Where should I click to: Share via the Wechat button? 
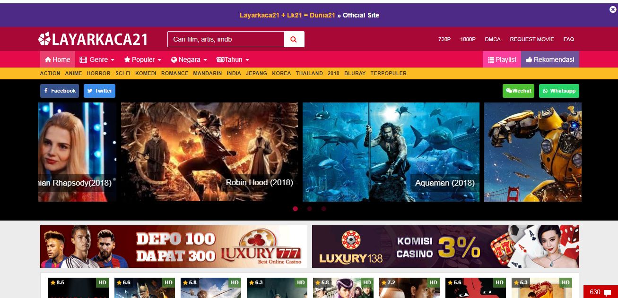click(x=518, y=91)
